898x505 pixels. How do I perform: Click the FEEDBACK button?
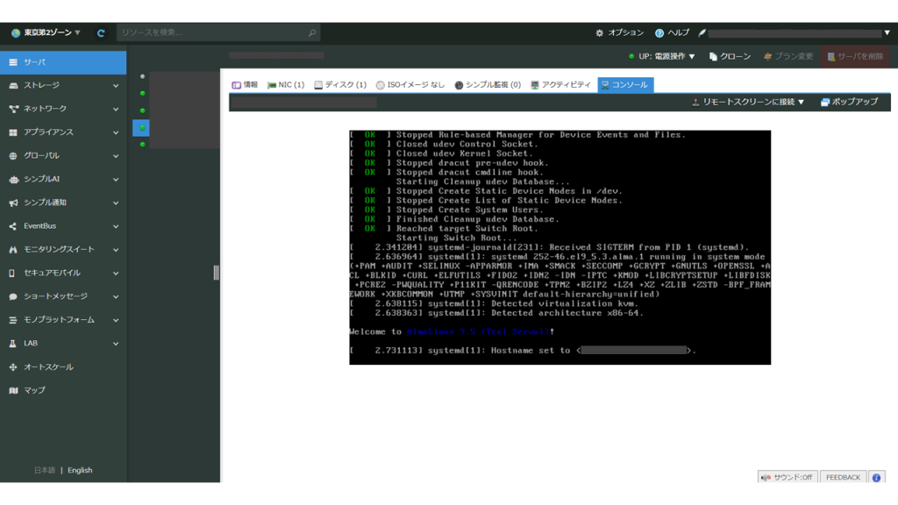[x=843, y=477]
